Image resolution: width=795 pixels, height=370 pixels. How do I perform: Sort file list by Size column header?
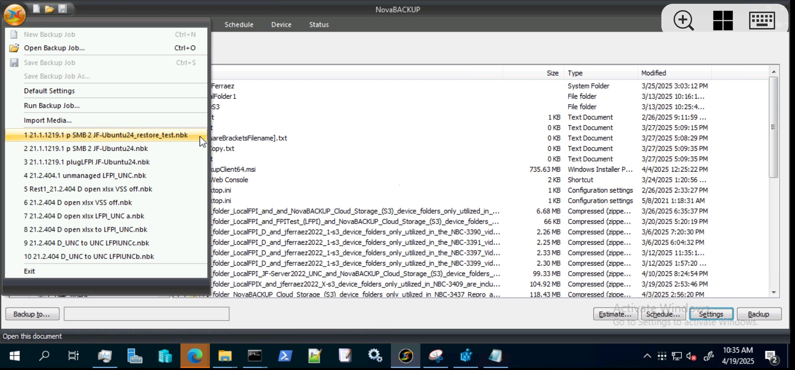click(533, 73)
